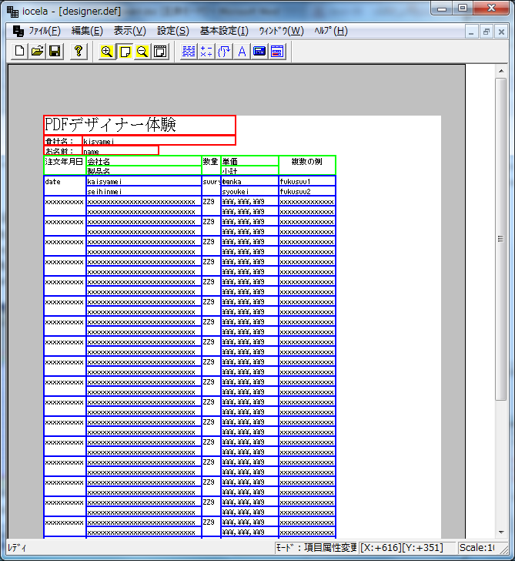Select the fukusuu2 field cell

click(307, 191)
